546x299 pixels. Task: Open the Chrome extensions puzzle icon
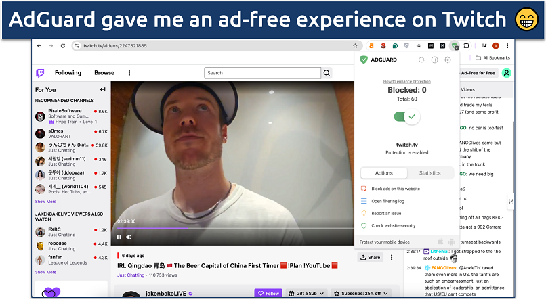point(466,45)
